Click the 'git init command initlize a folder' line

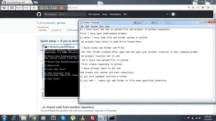[x=104, y=77]
